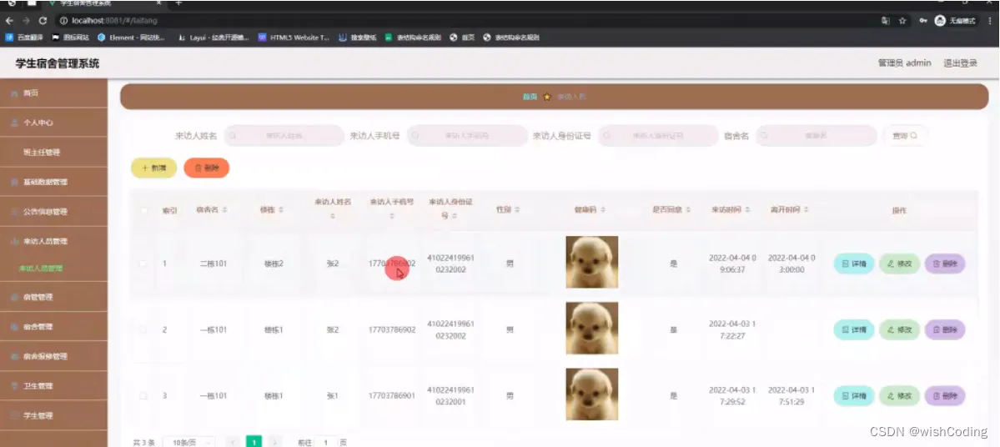
Task: Toggle the select-all checkbox in table header
Action: coord(143,210)
